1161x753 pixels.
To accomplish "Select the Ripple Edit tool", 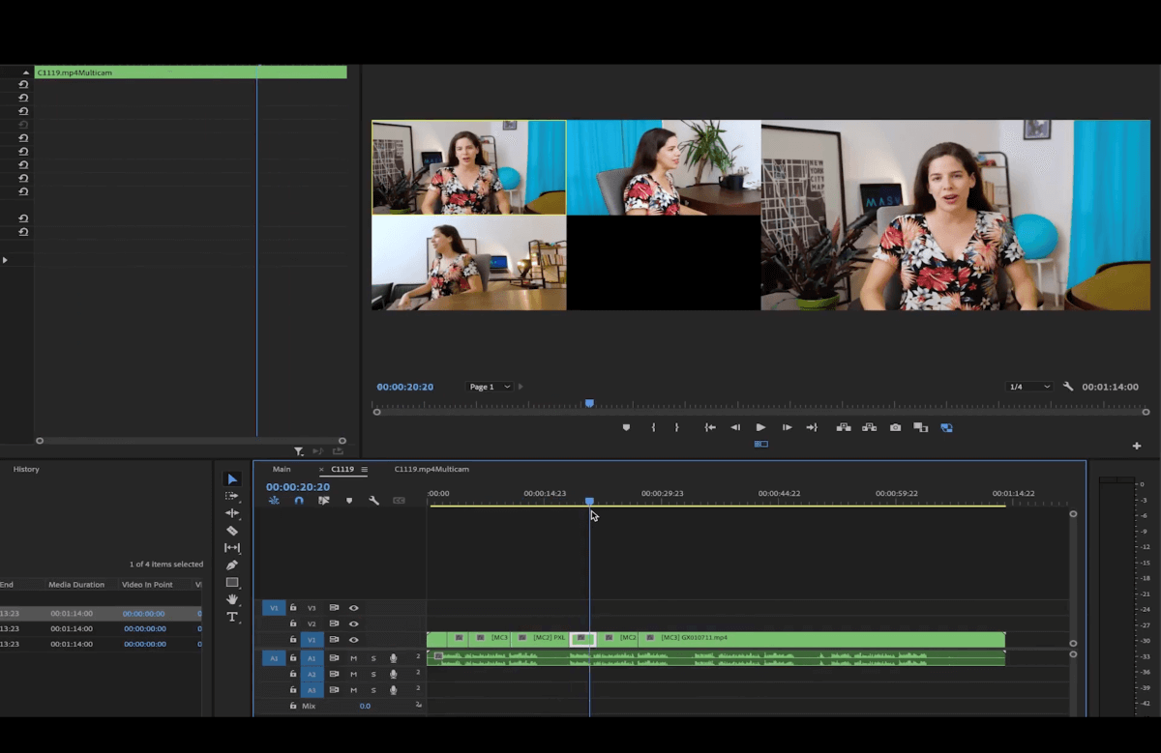I will [x=232, y=513].
